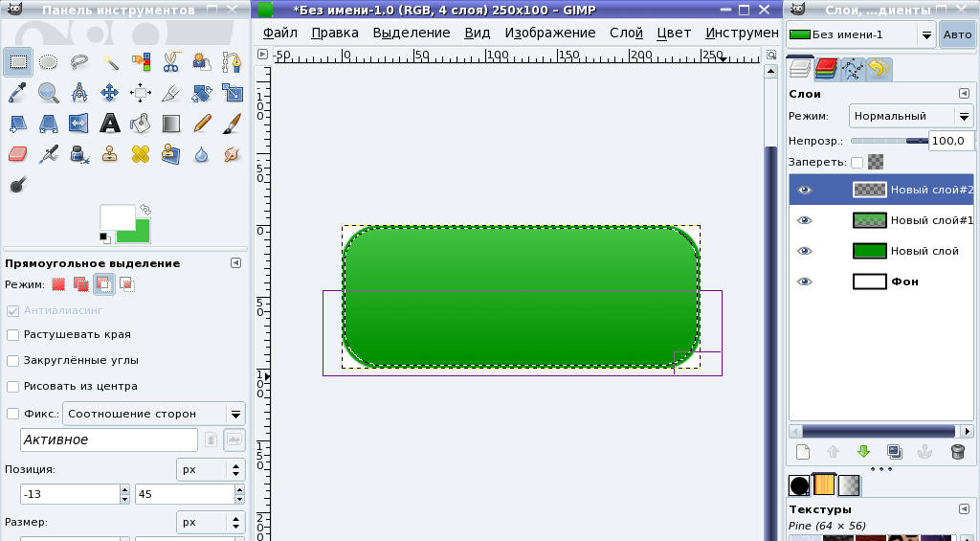Select the Rectangle Select tool

click(x=17, y=62)
